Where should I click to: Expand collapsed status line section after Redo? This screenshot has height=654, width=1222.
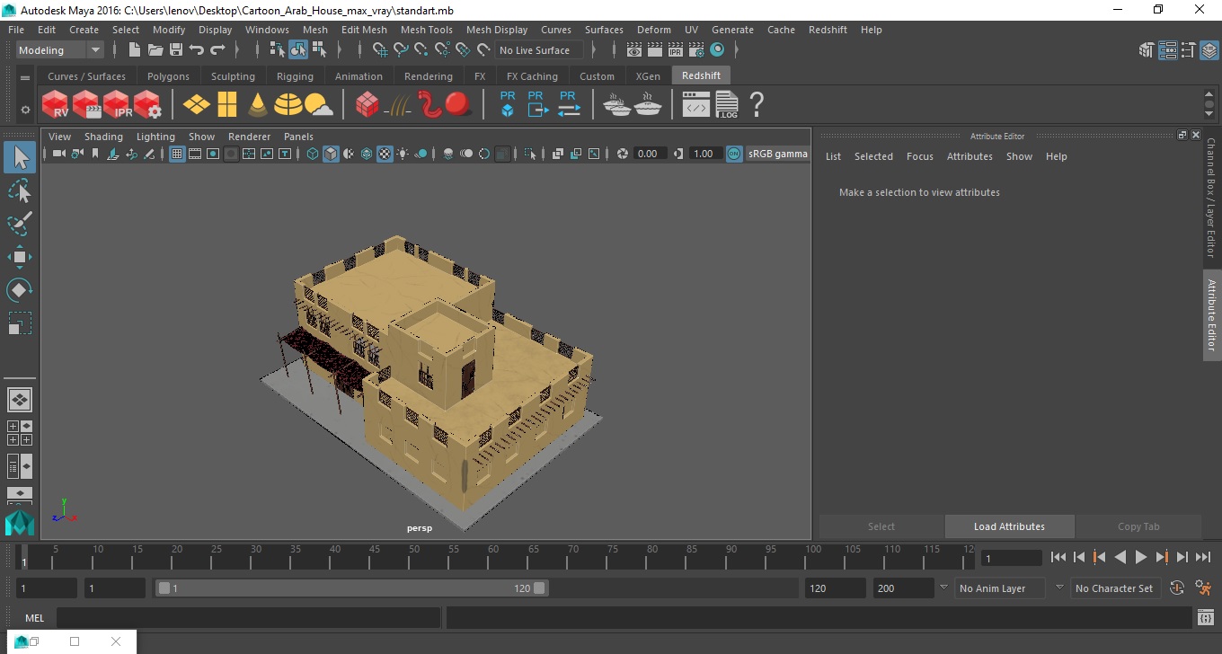click(x=237, y=50)
